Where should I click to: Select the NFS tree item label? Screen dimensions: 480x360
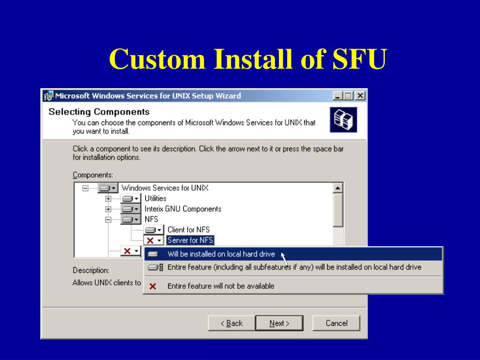coord(151,219)
